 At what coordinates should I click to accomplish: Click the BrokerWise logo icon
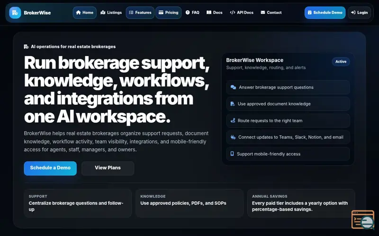click(15, 13)
